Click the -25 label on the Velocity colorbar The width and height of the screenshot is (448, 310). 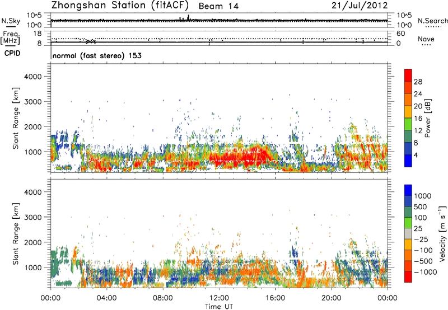(422, 239)
